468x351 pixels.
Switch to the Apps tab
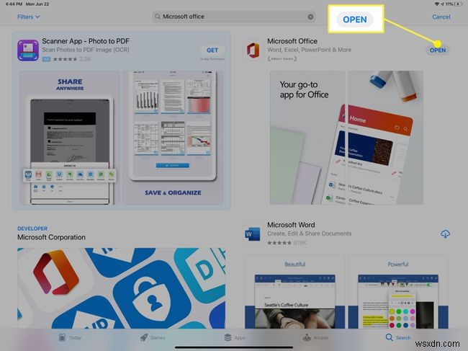pos(235,337)
